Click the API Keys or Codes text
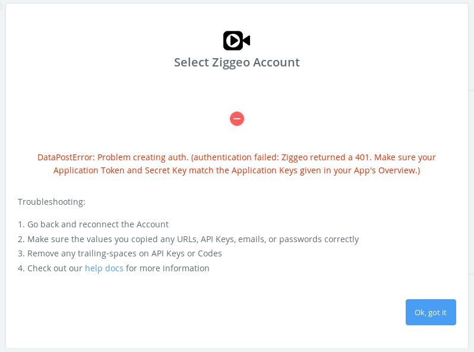Image resolution: width=474 pixels, height=352 pixels. (187, 253)
